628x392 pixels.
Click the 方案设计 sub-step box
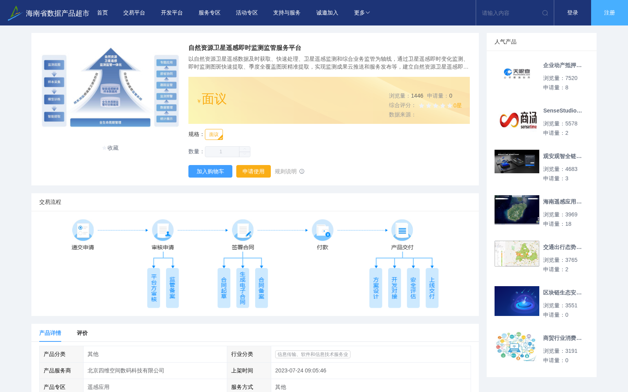point(376,288)
